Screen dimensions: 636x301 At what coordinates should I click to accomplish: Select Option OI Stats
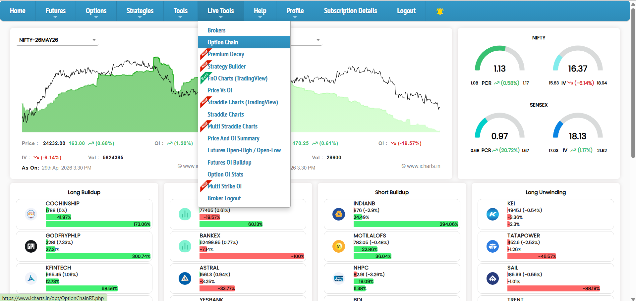244,174
